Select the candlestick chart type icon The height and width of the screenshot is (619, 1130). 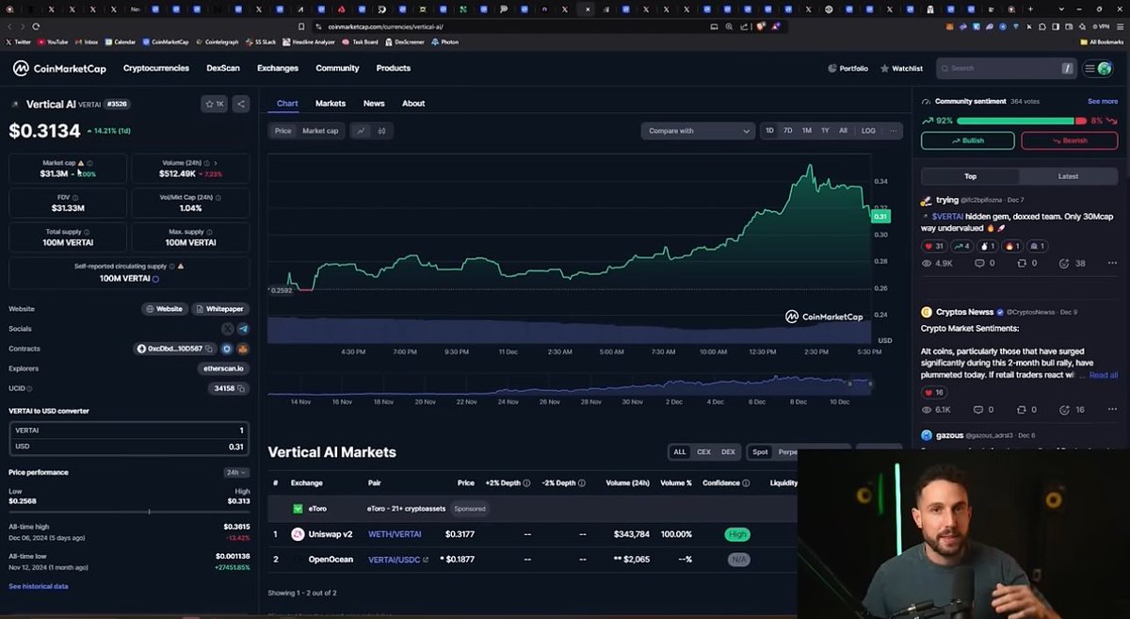381,131
